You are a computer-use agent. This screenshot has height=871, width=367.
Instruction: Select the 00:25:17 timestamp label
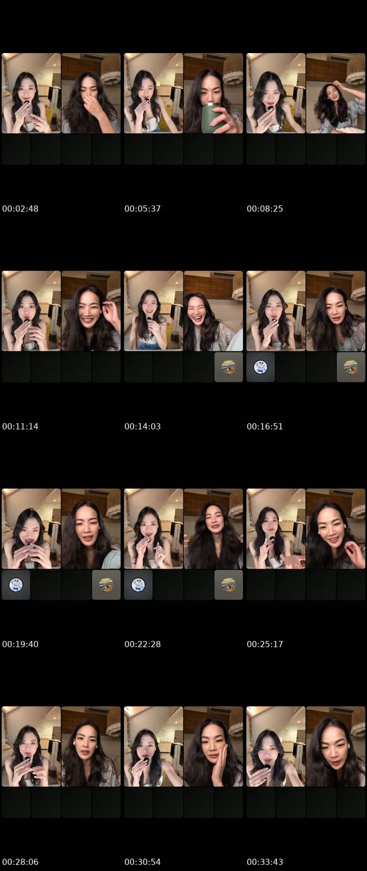(x=265, y=644)
